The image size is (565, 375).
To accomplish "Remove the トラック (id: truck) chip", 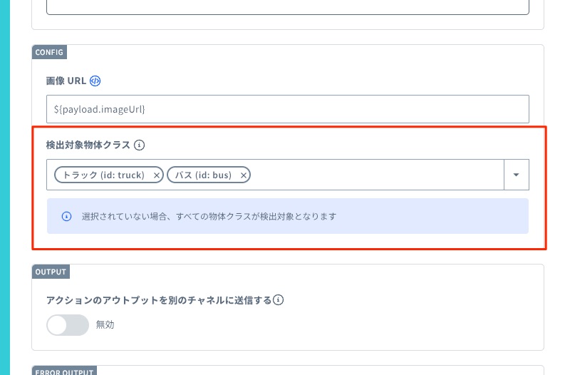I will (157, 175).
